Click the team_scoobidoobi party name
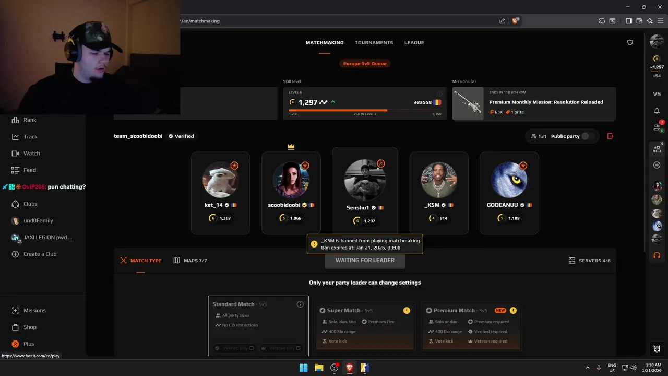668x376 pixels. (x=138, y=136)
